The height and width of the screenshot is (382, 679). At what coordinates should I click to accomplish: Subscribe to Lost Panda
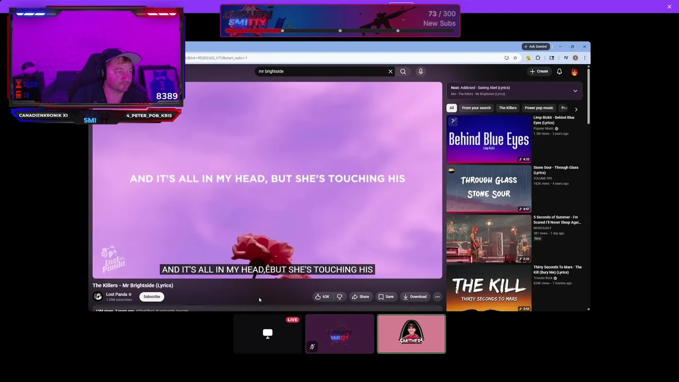(x=152, y=297)
